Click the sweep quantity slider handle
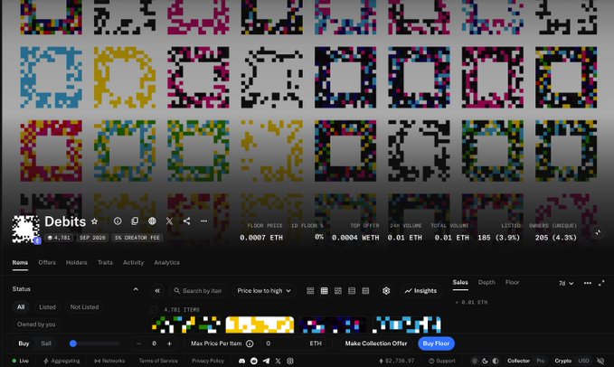 coord(73,343)
